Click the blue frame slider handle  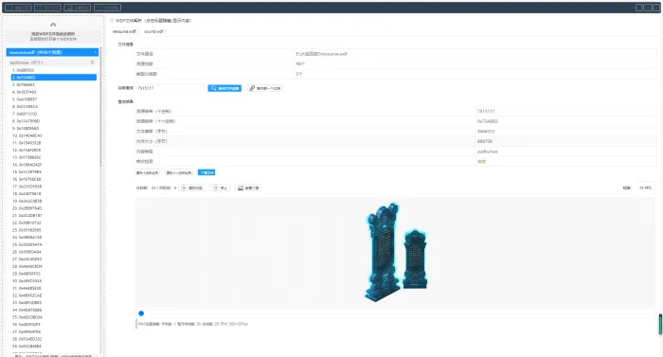click(x=141, y=313)
